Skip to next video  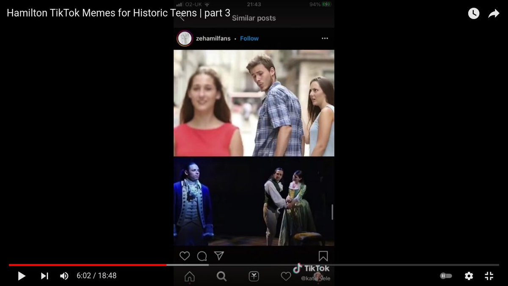click(x=44, y=276)
